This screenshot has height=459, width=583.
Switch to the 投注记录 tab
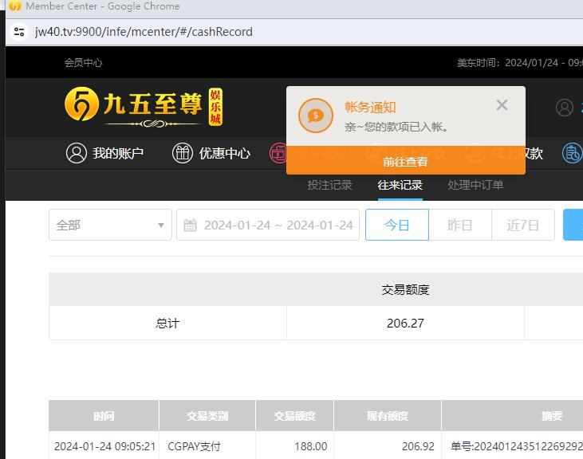click(329, 185)
